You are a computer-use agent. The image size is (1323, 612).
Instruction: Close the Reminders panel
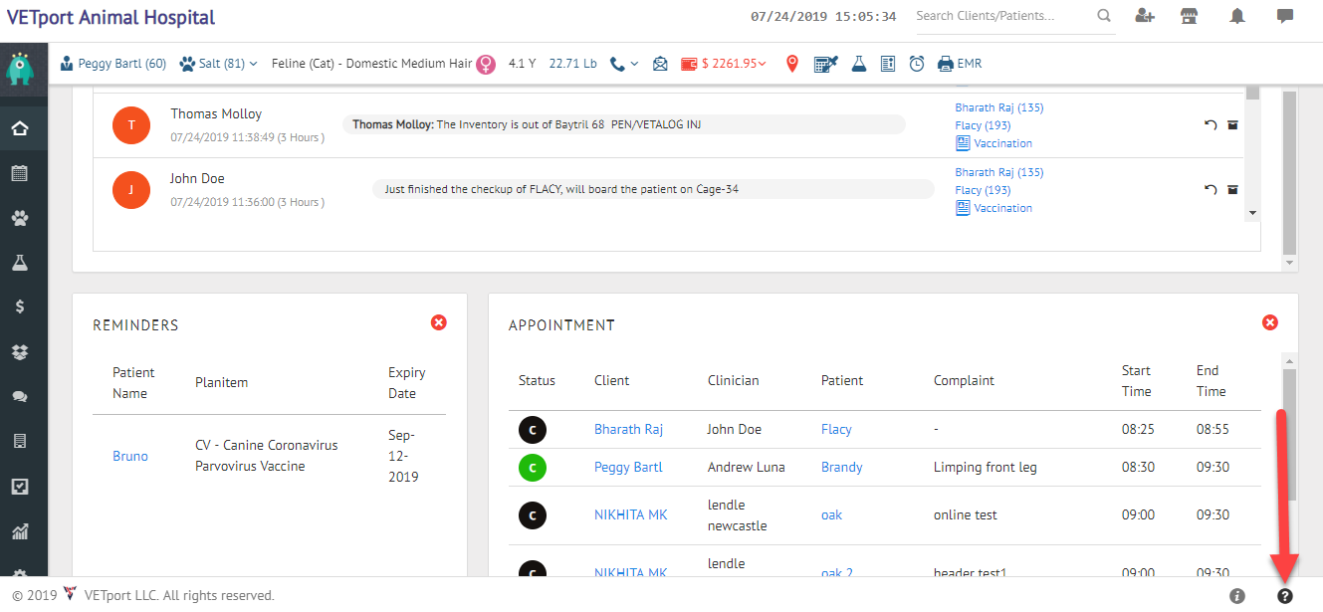coord(439,322)
